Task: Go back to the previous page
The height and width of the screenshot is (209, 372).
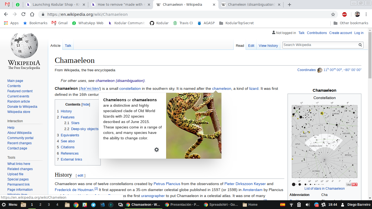Action: (6, 14)
